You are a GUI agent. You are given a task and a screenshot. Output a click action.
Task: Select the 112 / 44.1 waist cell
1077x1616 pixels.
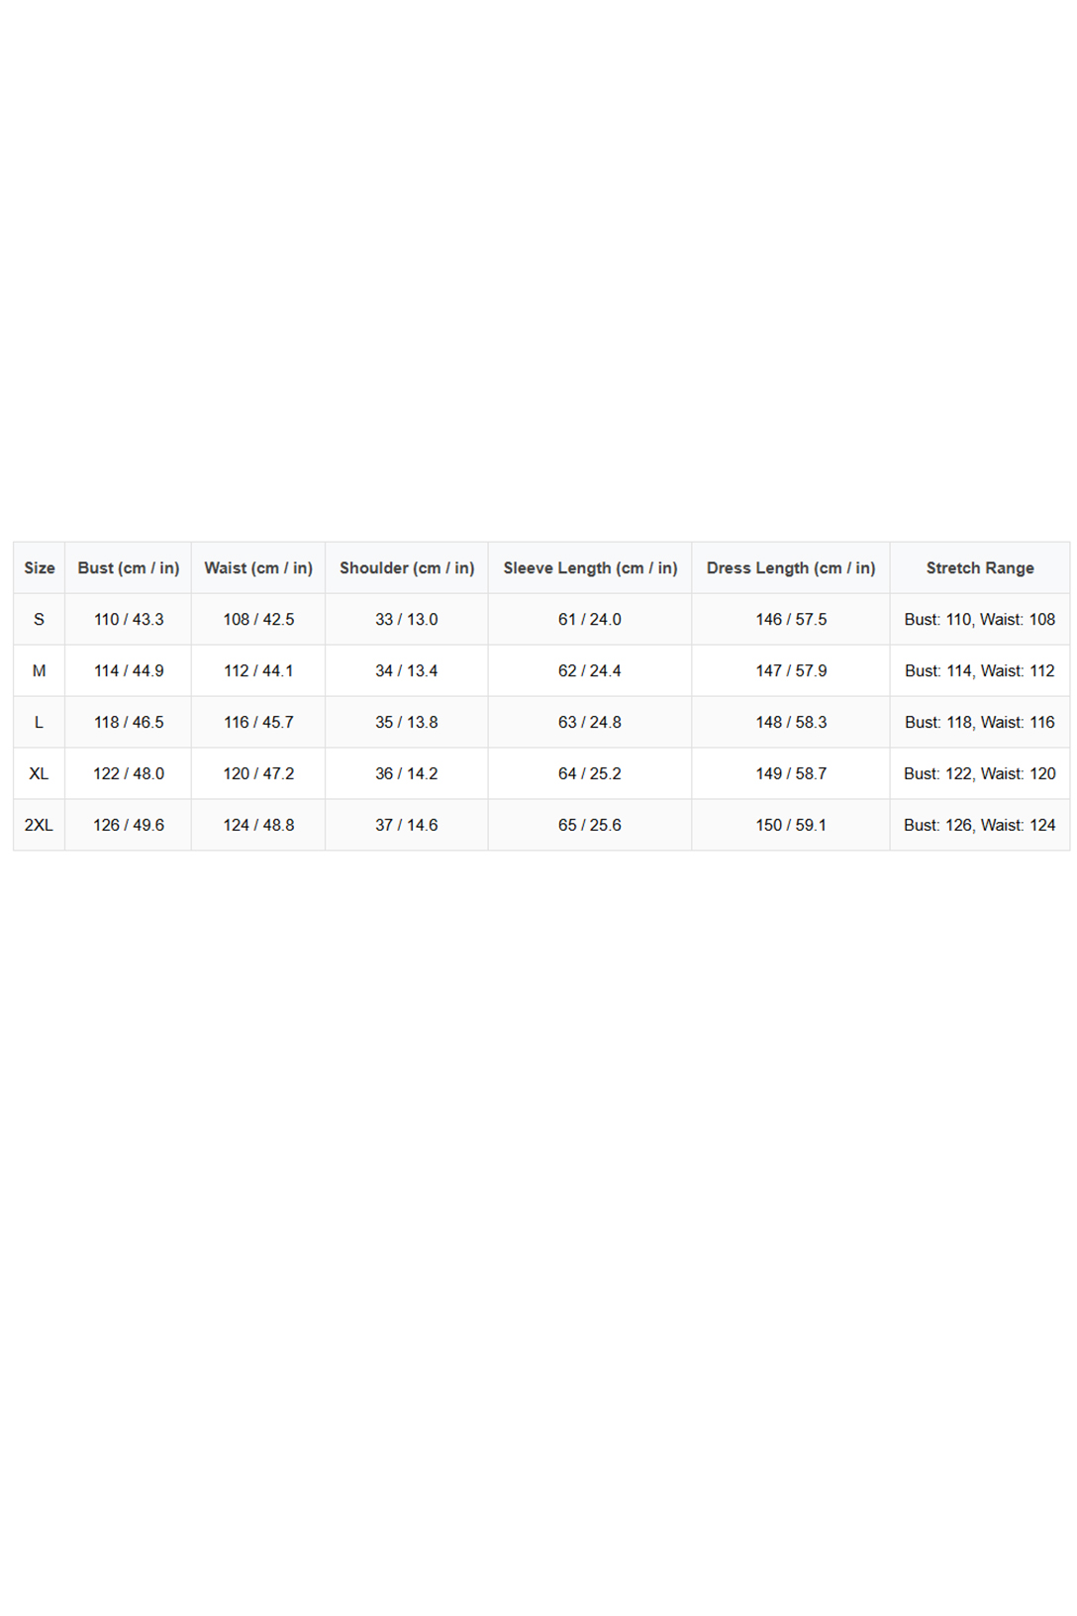(x=258, y=671)
